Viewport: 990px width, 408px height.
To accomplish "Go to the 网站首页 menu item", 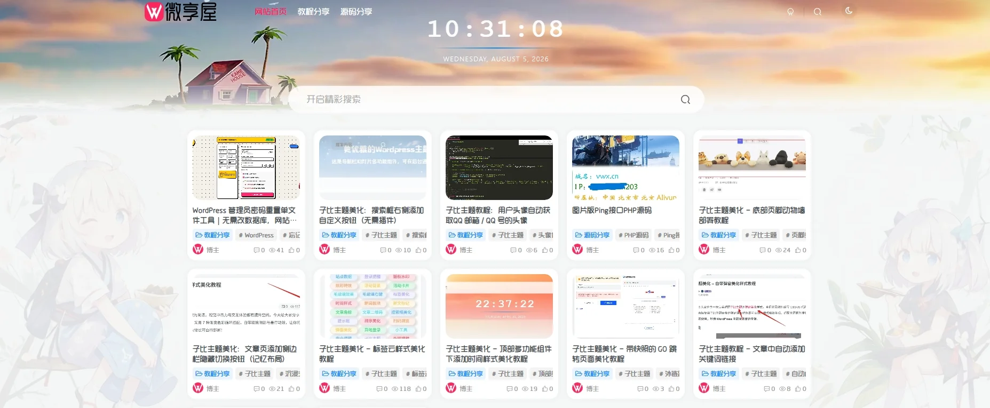I will (271, 12).
